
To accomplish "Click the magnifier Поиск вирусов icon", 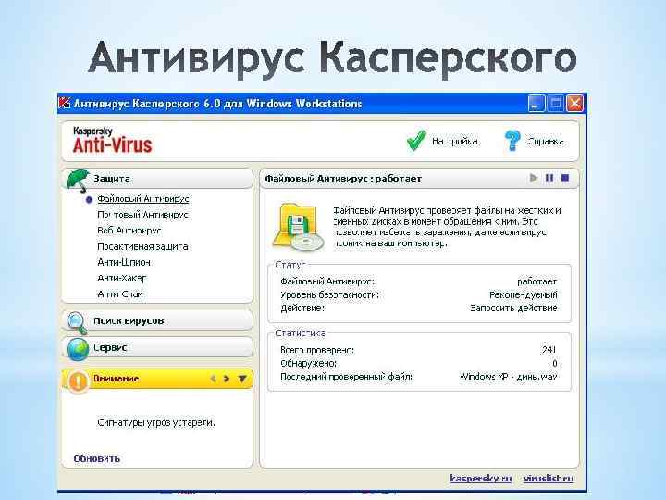I will 77,323.
